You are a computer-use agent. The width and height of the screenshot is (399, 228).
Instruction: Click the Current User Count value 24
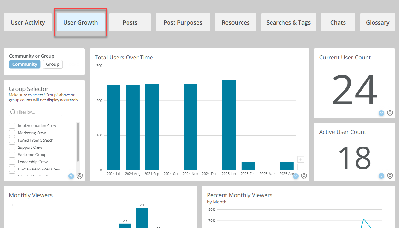(x=355, y=89)
